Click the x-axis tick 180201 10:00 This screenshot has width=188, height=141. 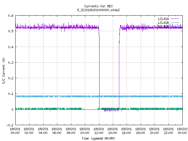(85, 131)
